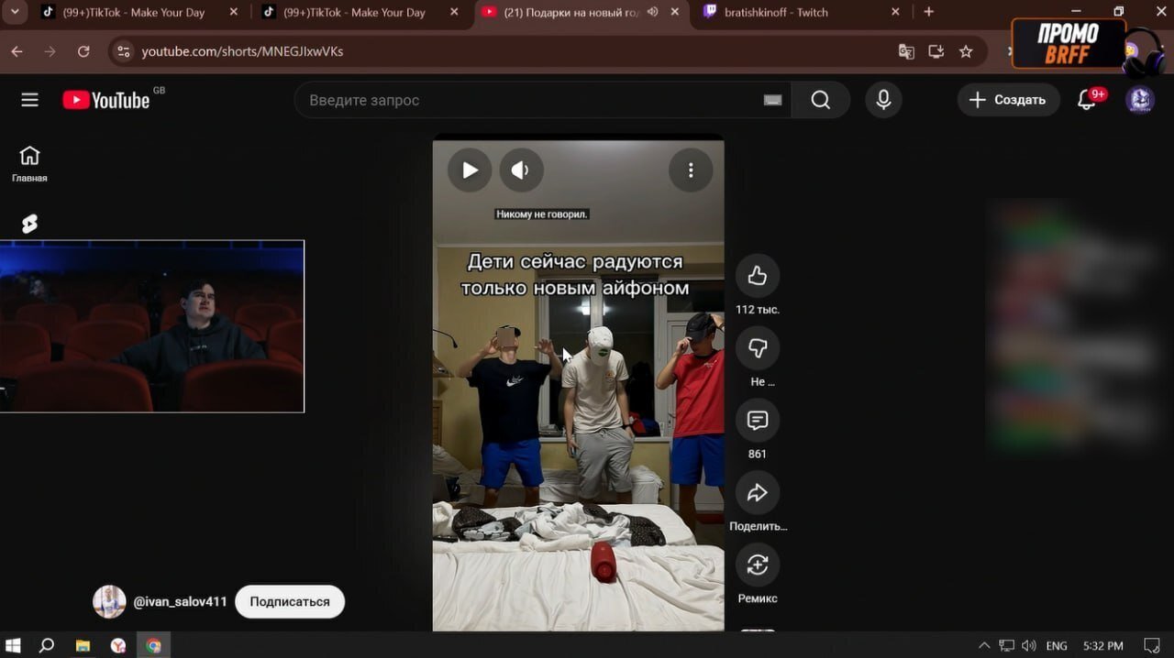
Task: Open Windows Start menu
Action: pyautogui.click(x=14, y=646)
